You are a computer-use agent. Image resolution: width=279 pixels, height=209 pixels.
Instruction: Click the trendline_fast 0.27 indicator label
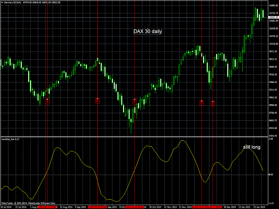pyautogui.click(x=11, y=139)
